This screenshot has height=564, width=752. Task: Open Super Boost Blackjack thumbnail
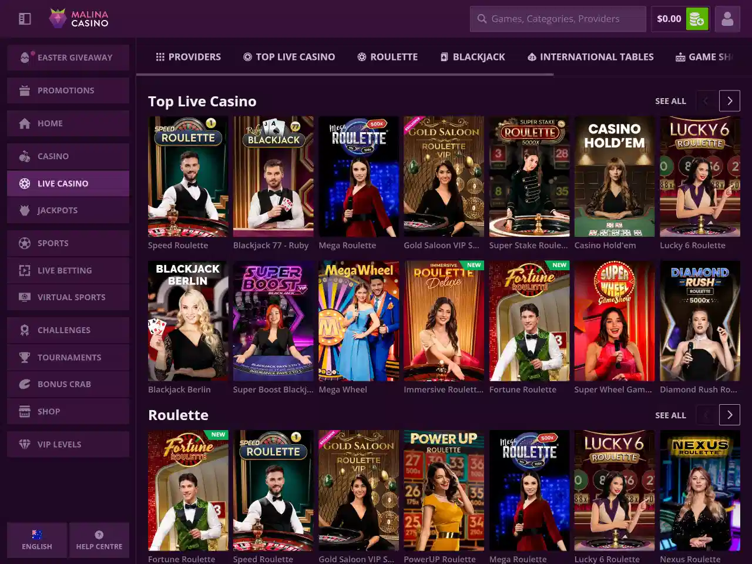(x=273, y=321)
